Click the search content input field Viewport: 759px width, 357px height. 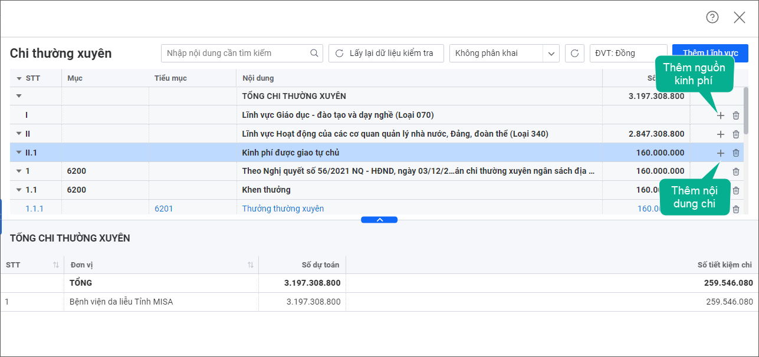tap(236, 53)
